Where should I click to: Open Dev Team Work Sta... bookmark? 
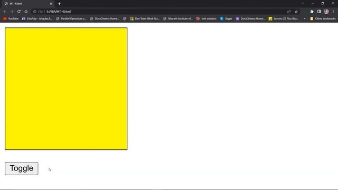(x=145, y=19)
